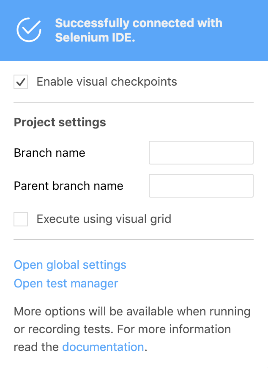The height and width of the screenshot is (368, 268).
Task: Click the "Branch name" field label
Action: point(49,153)
